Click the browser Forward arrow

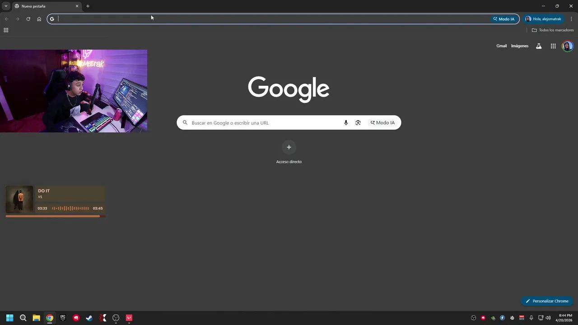[x=17, y=19]
